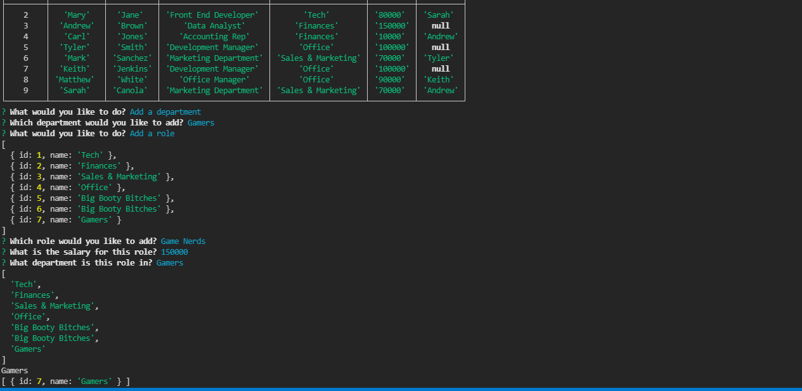Click Sarah Canola's salary value '70000'
This screenshot has height=391, width=802.
[x=391, y=90]
